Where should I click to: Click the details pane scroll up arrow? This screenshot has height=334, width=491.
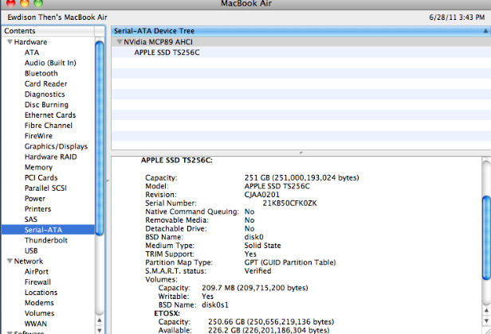click(486, 311)
